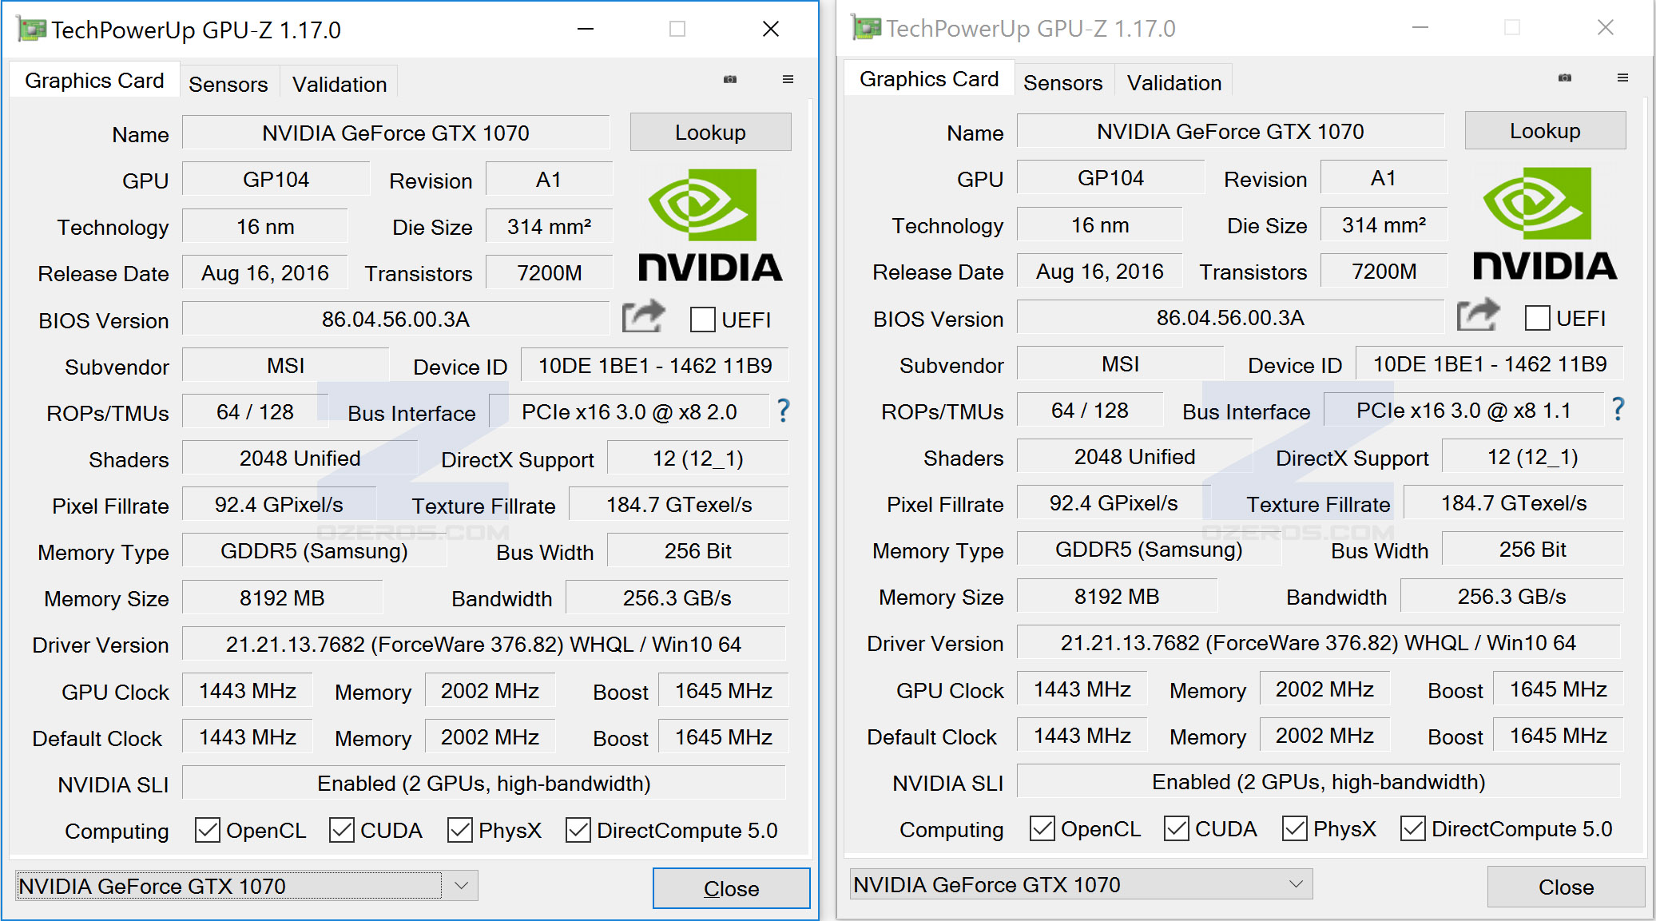Switch to Validation tab in right window
Screen dimensions: 1656x921
pyautogui.click(x=1174, y=82)
